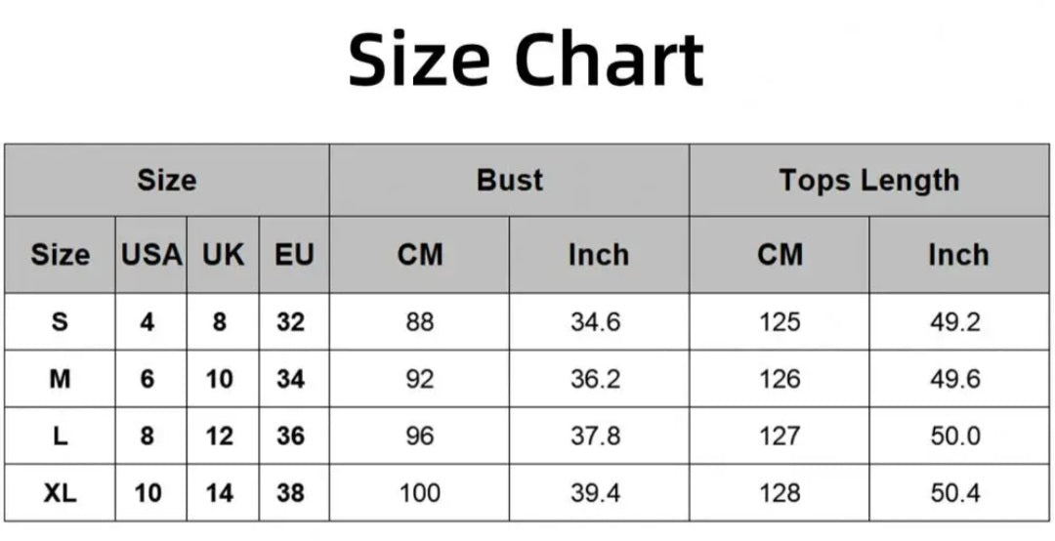1055x541 pixels.
Task: Select the UK size 14 cell
Action: coord(220,493)
